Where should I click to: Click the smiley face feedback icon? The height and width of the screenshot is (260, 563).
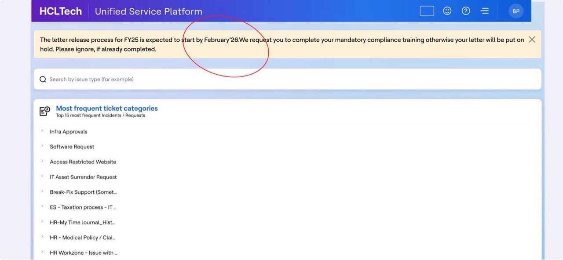click(x=447, y=11)
